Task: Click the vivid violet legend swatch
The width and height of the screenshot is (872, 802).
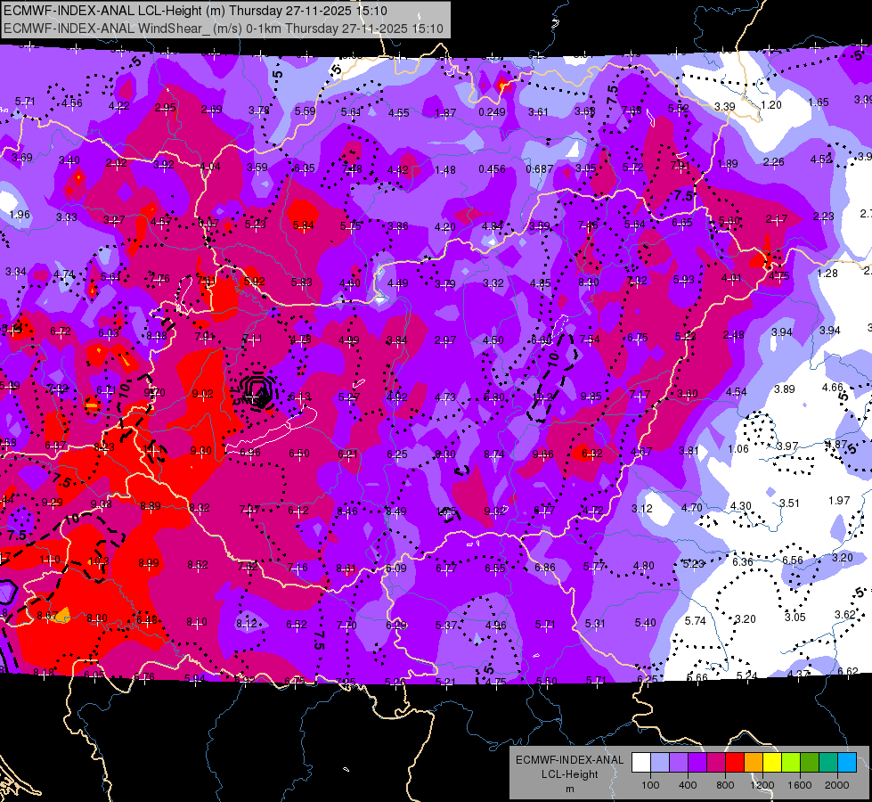Action: (697, 763)
